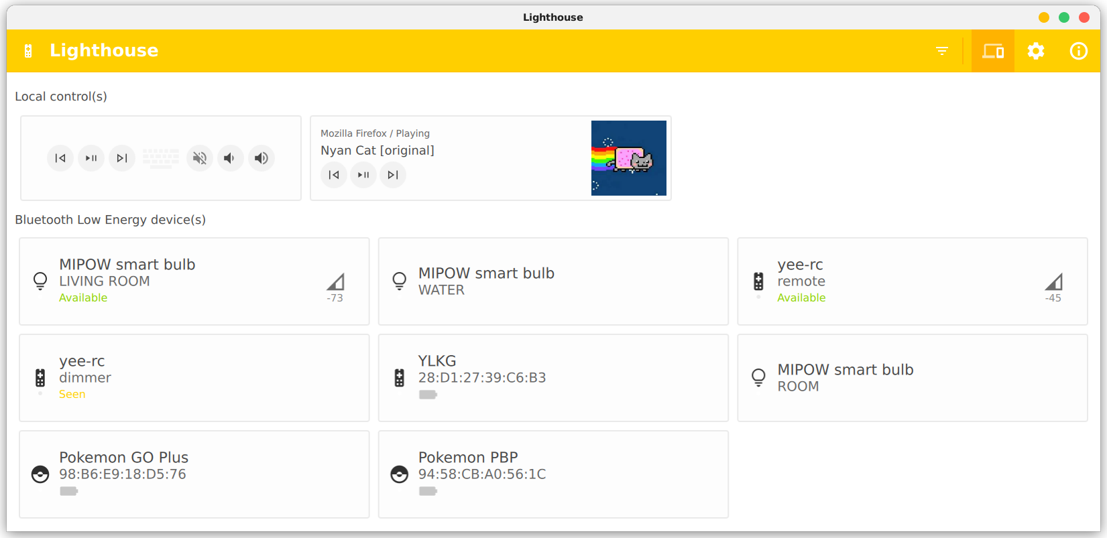The height and width of the screenshot is (538, 1107).
Task: Open the filter list icon in header
Action: point(942,51)
